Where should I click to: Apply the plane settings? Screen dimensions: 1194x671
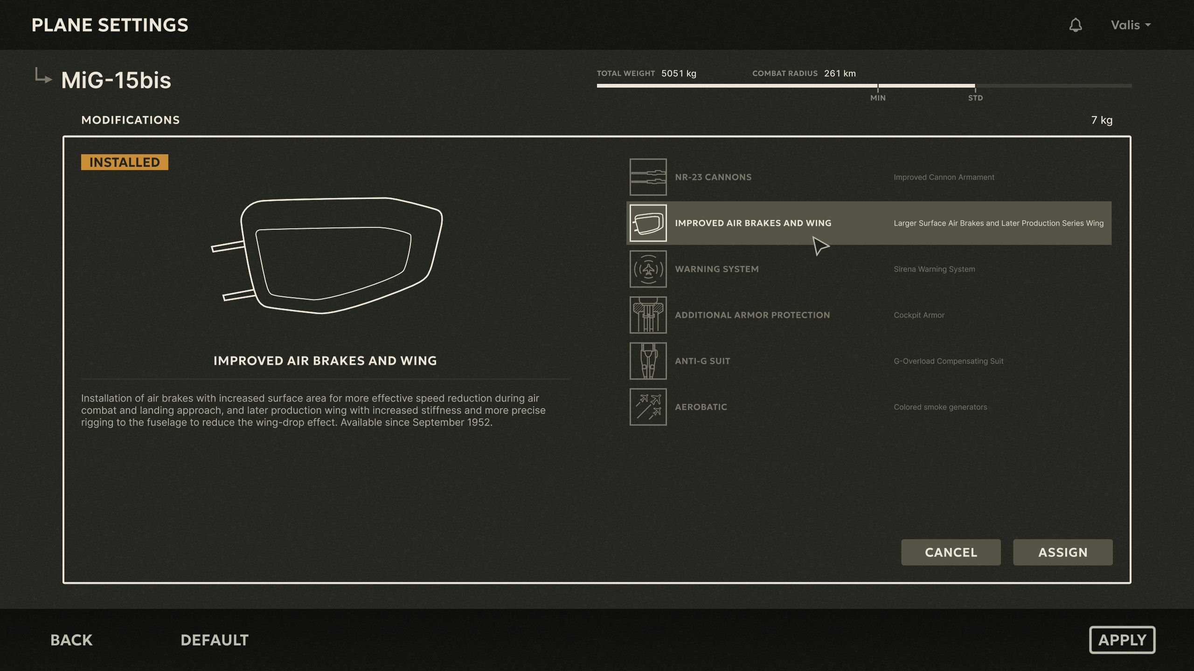1122,640
